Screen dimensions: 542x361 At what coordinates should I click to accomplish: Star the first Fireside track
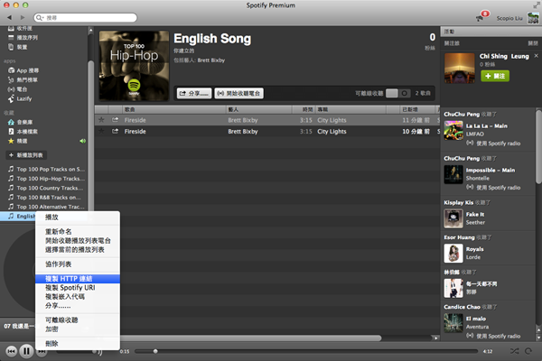101,120
